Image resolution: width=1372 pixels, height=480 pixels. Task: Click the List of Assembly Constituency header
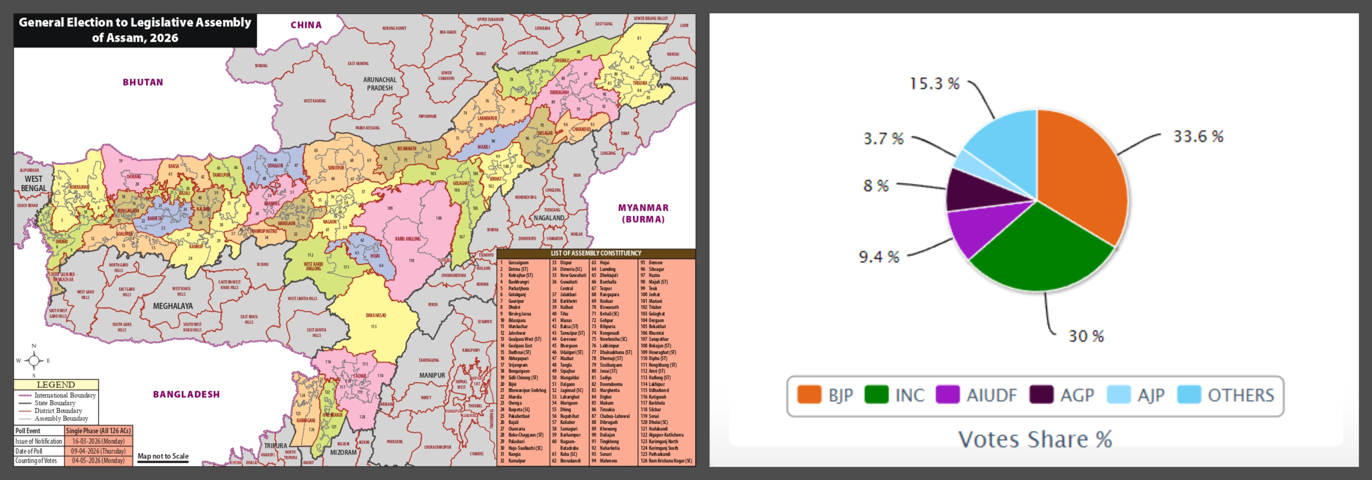(x=596, y=253)
